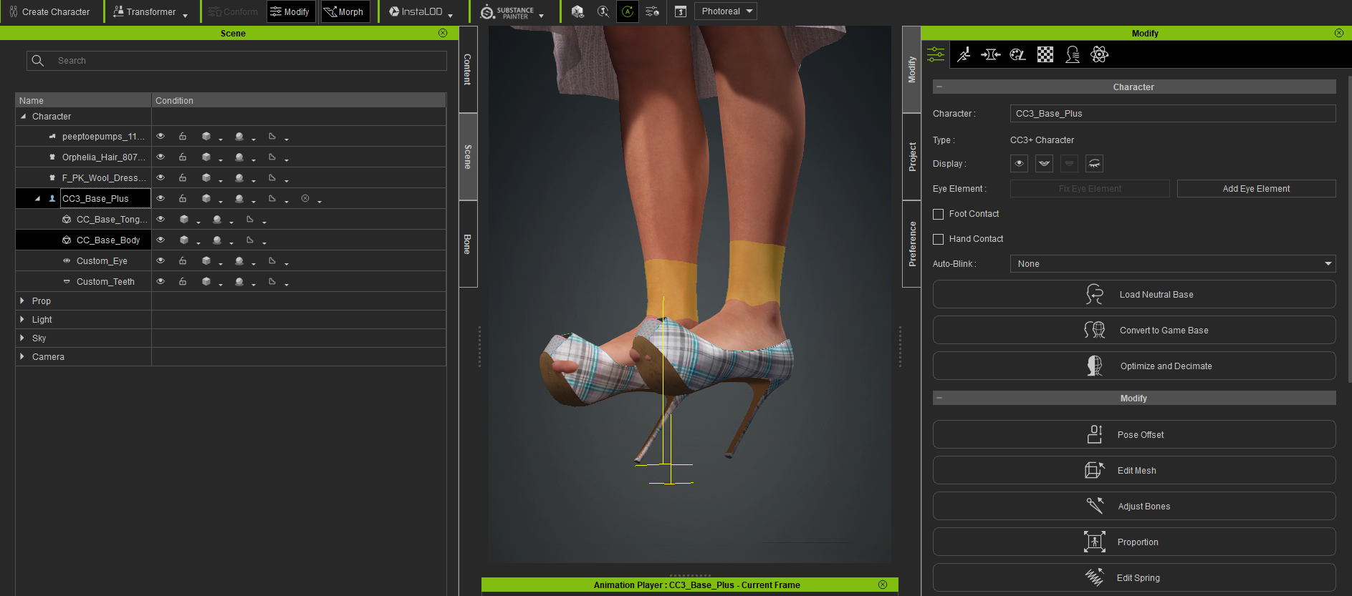This screenshot has height=596, width=1352.
Task: Click the Morph toolbar button
Action: coord(345,11)
